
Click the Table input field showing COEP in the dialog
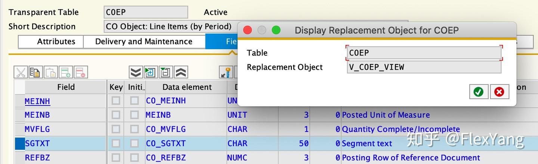pyautogui.click(x=424, y=53)
